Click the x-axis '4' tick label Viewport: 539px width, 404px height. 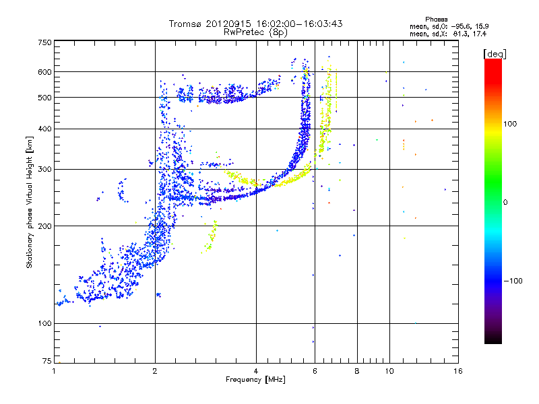pos(256,371)
